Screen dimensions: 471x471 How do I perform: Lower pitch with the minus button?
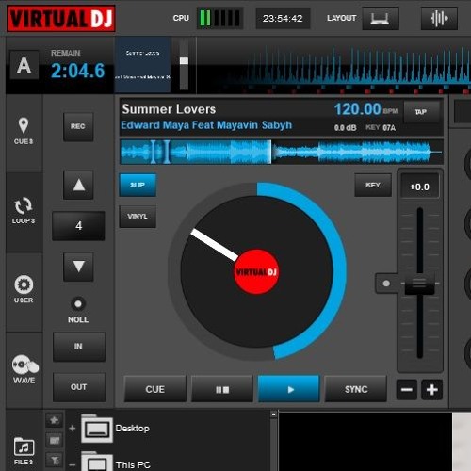pyautogui.click(x=407, y=390)
